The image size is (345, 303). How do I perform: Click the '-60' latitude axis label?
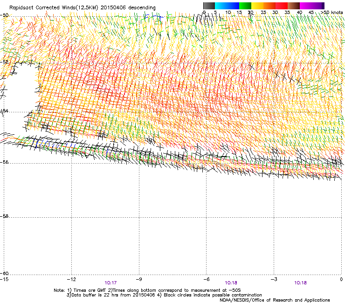coord(4,274)
